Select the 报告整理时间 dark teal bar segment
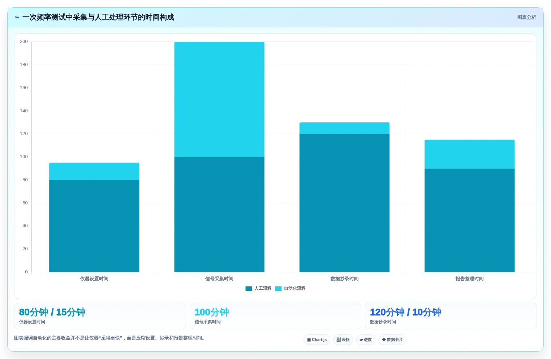Viewport: 551px width, 359px height. (469, 220)
